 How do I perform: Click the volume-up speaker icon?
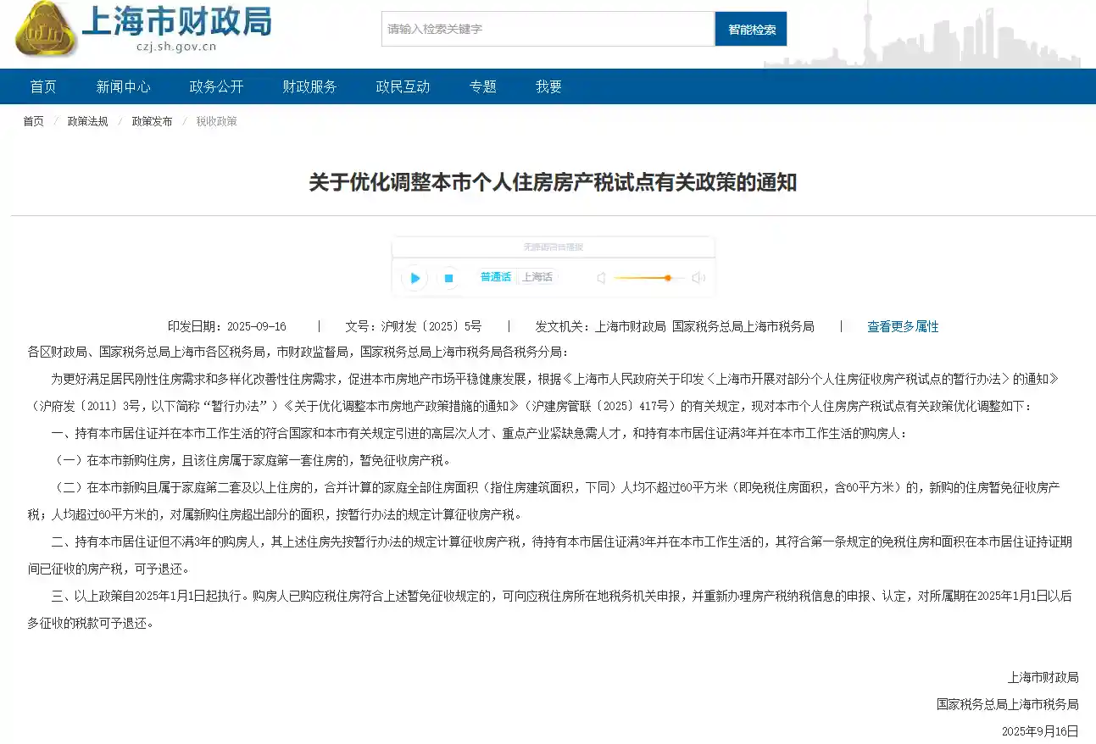[x=698, y=277]
